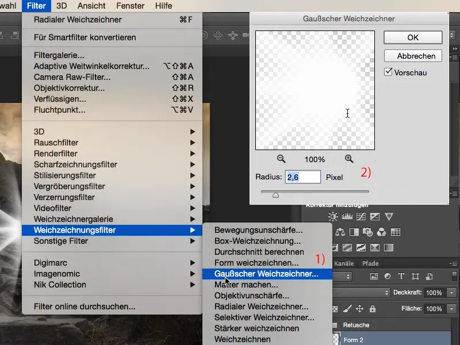Open the Hilfe menu

coord(163,6)
